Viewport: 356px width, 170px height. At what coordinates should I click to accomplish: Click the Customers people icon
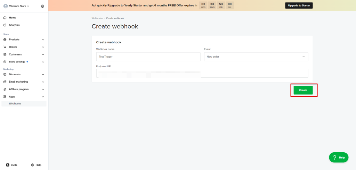tap(5, 54)
